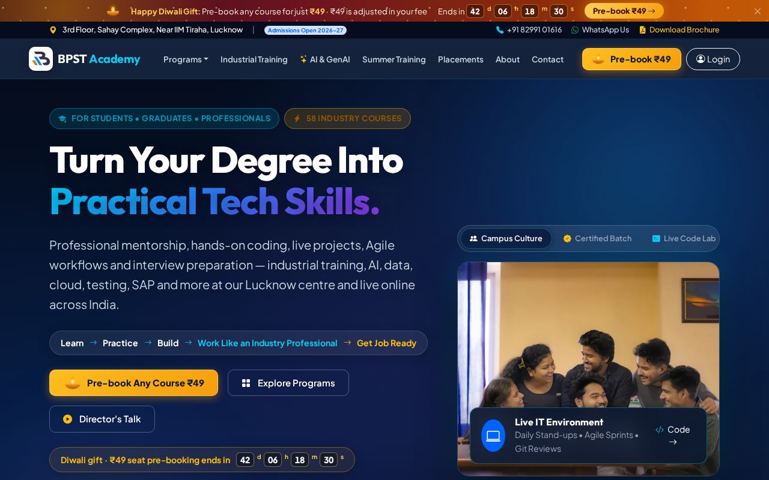Dismiss the Diwali banner with the X
This screenshot has height=480, width=769.
(x=757, y=11)
